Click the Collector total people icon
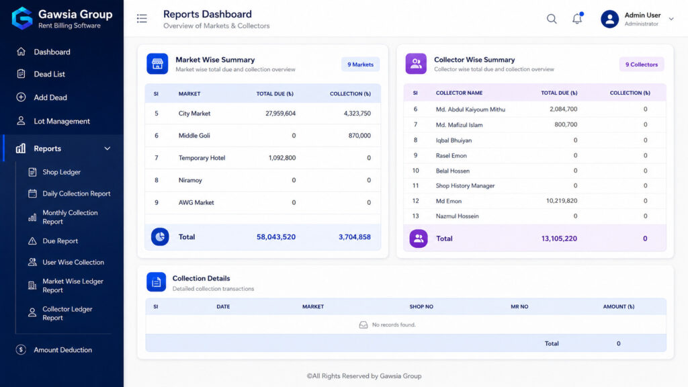Screen dimensions: 688x387 coord(419,239)
